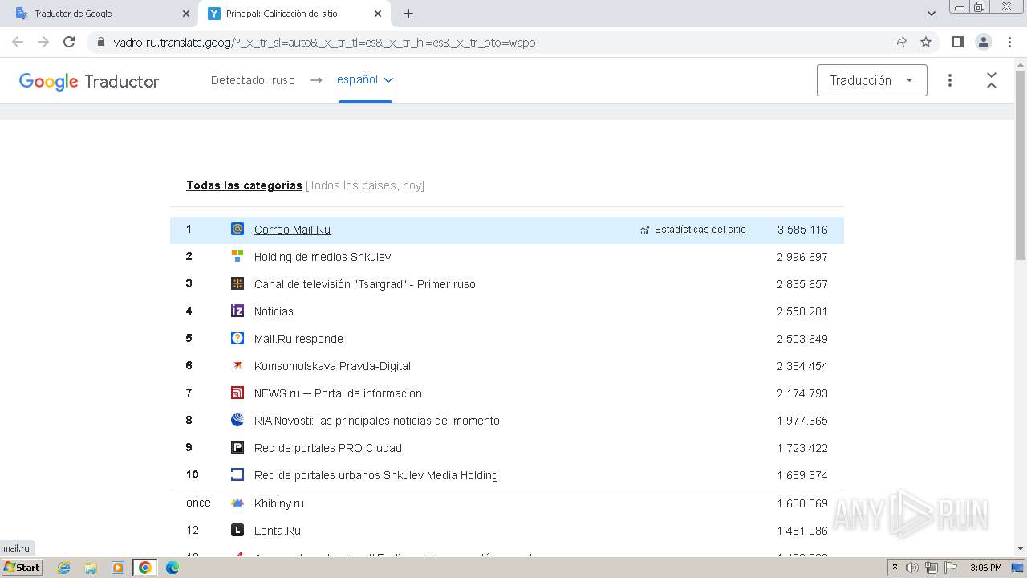The height and width of the screenshot is (578, 1027).
Task: Open the Correo Mail.Ru link
Action: point(292,230)
